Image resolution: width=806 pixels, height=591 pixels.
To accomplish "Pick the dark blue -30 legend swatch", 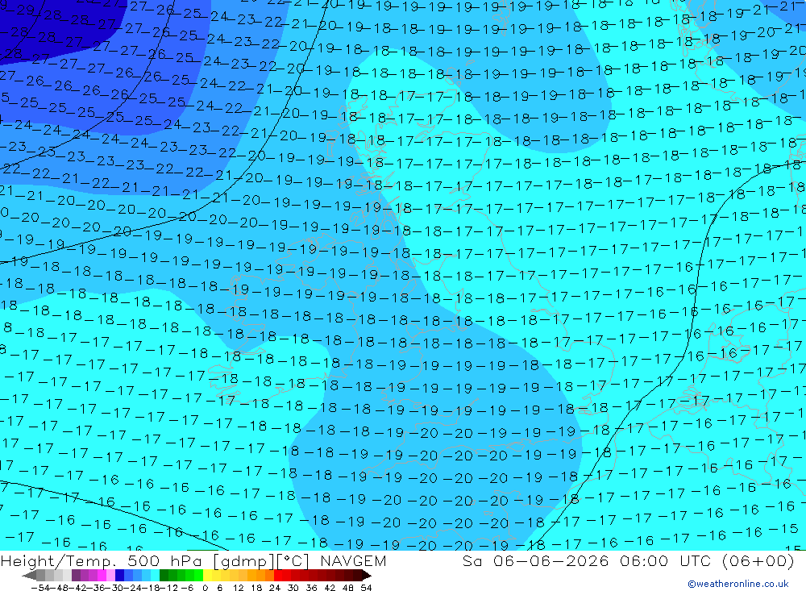I will 120,575.
